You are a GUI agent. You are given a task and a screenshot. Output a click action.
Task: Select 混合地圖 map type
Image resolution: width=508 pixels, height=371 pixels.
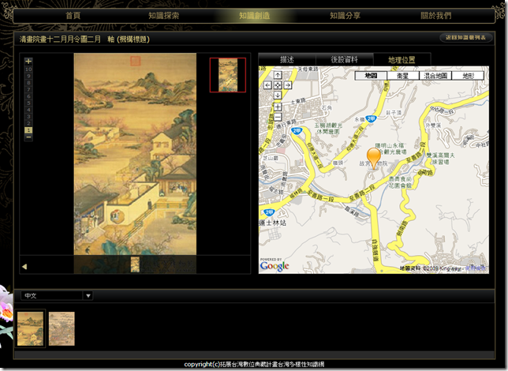(435, 76)
